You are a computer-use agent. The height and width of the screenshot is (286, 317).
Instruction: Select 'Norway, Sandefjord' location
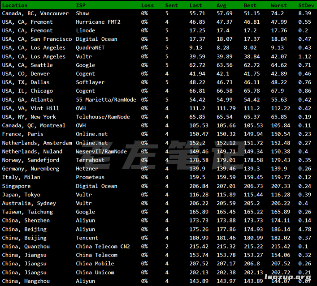(30, 160)
